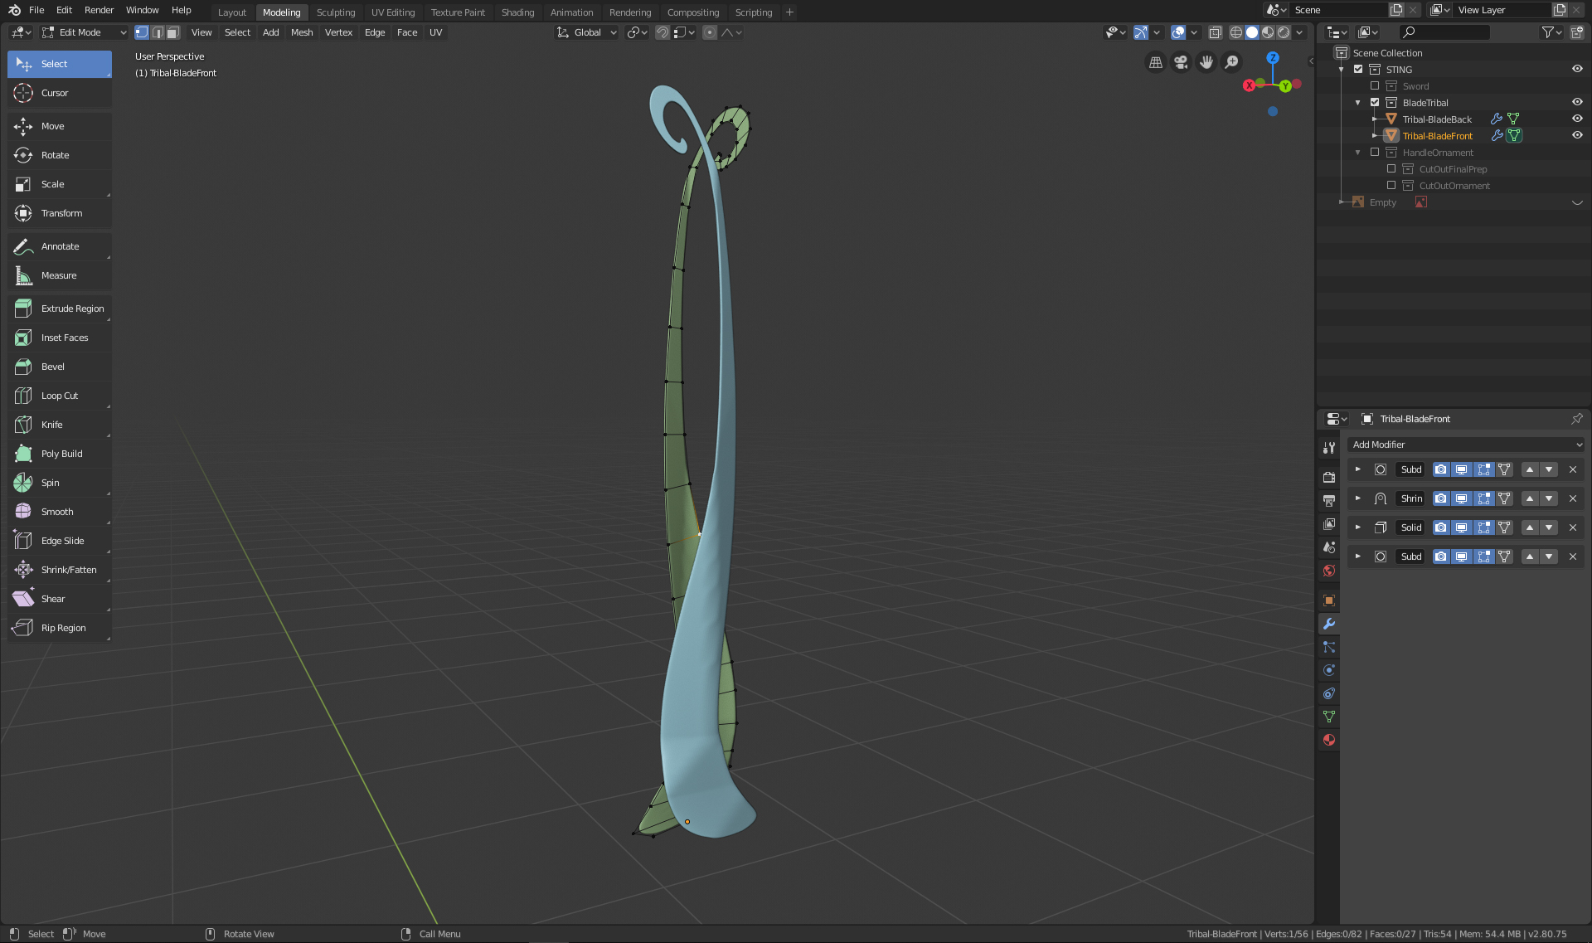The height and width of the screenshot is (943, 1592).
Task: Open the Add Modifier dropdown
Action: coord(1465,445)
